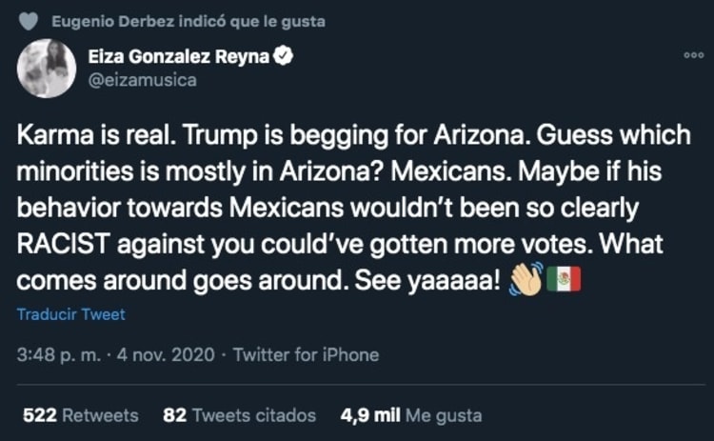Click the Mexican flag emoji
This screenshot has height=441, width=714.
click(563, 279)
